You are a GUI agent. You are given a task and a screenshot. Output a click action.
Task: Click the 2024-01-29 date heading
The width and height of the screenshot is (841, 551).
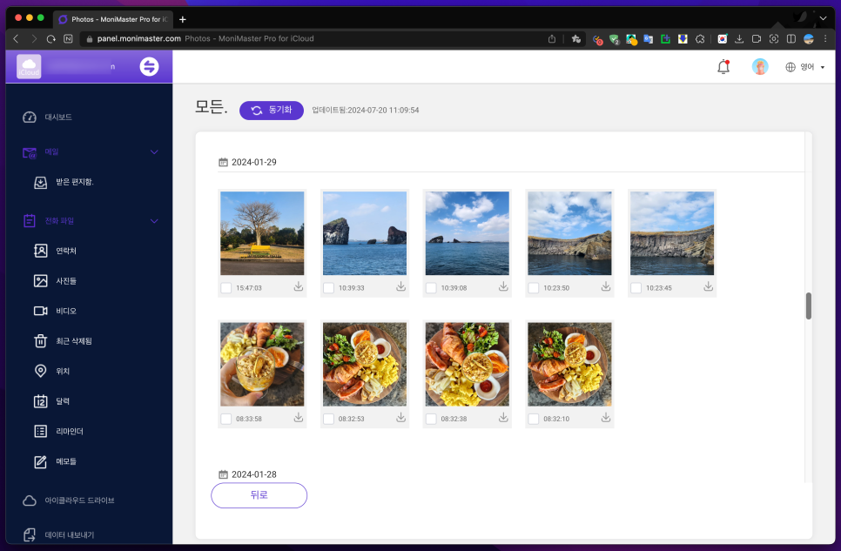[253, 162]
